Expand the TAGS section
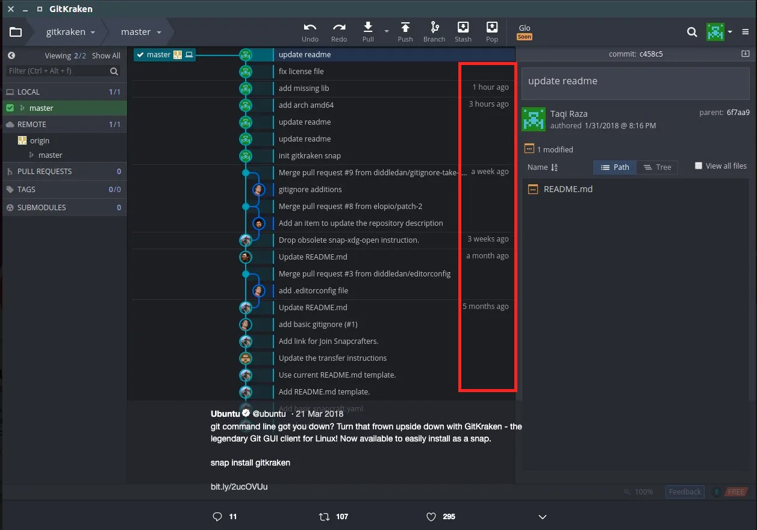This screenshot has height=530, width=757. coord(64,190)
